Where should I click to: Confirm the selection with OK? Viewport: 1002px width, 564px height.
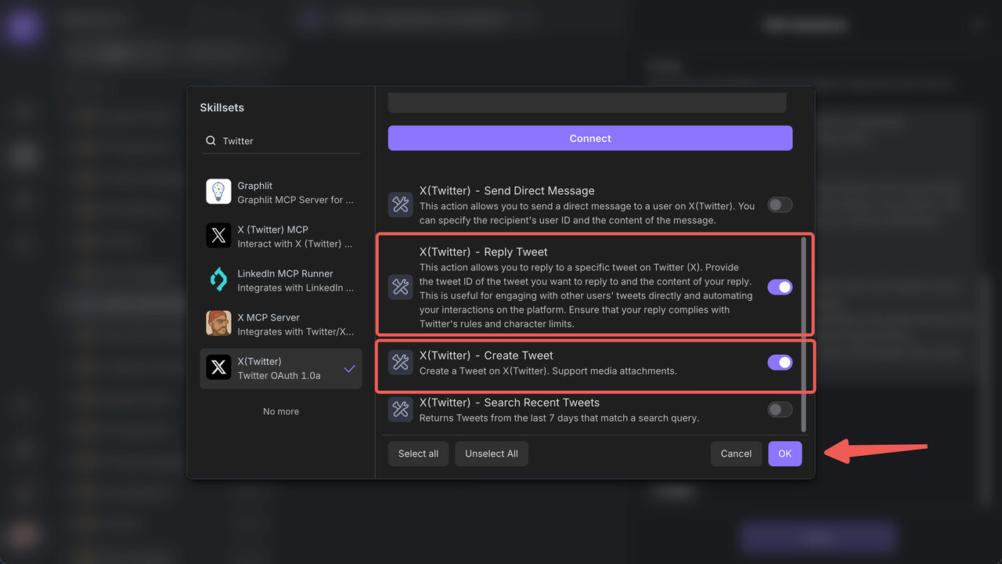784,454
